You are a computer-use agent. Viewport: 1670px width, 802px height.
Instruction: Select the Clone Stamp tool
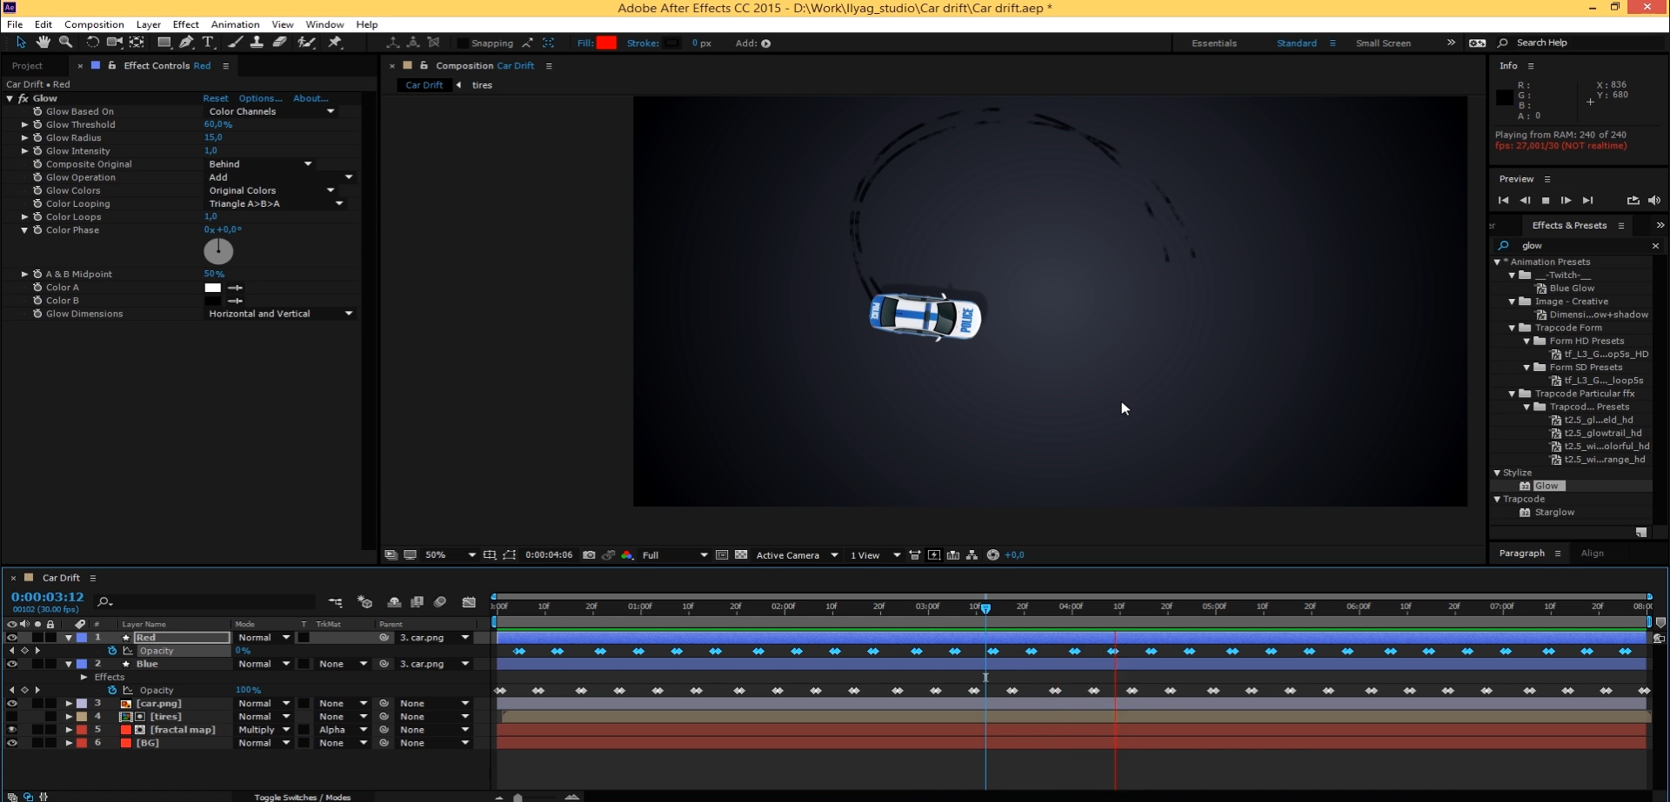tap(257, 42)
